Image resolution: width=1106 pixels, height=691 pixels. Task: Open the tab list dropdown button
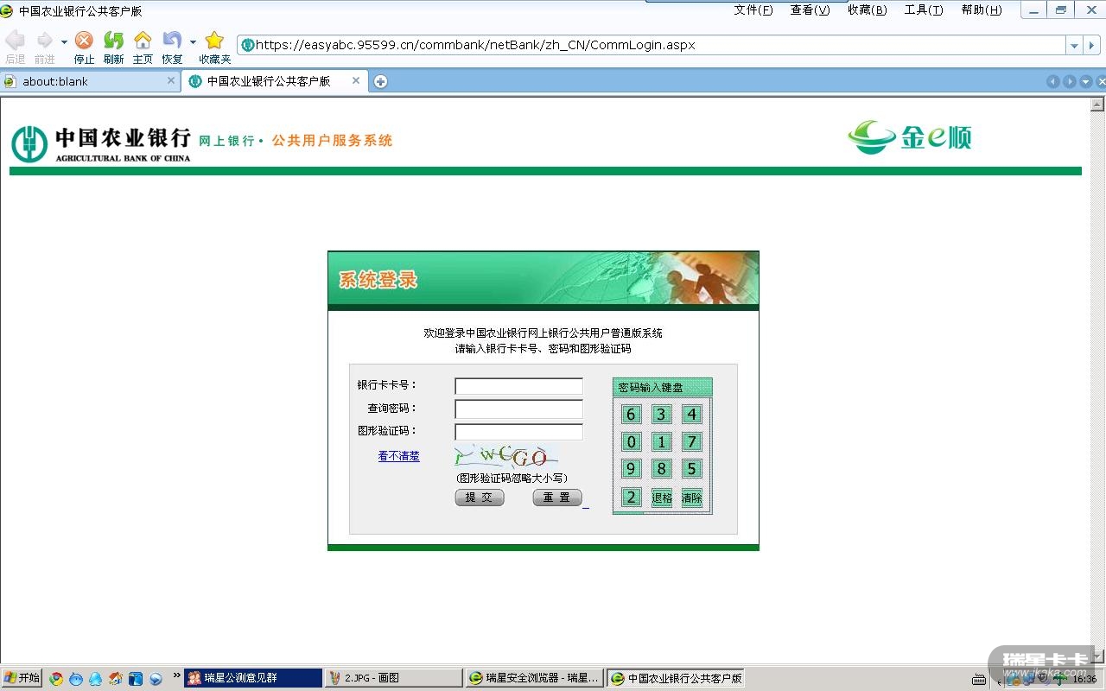(1086, 81)
